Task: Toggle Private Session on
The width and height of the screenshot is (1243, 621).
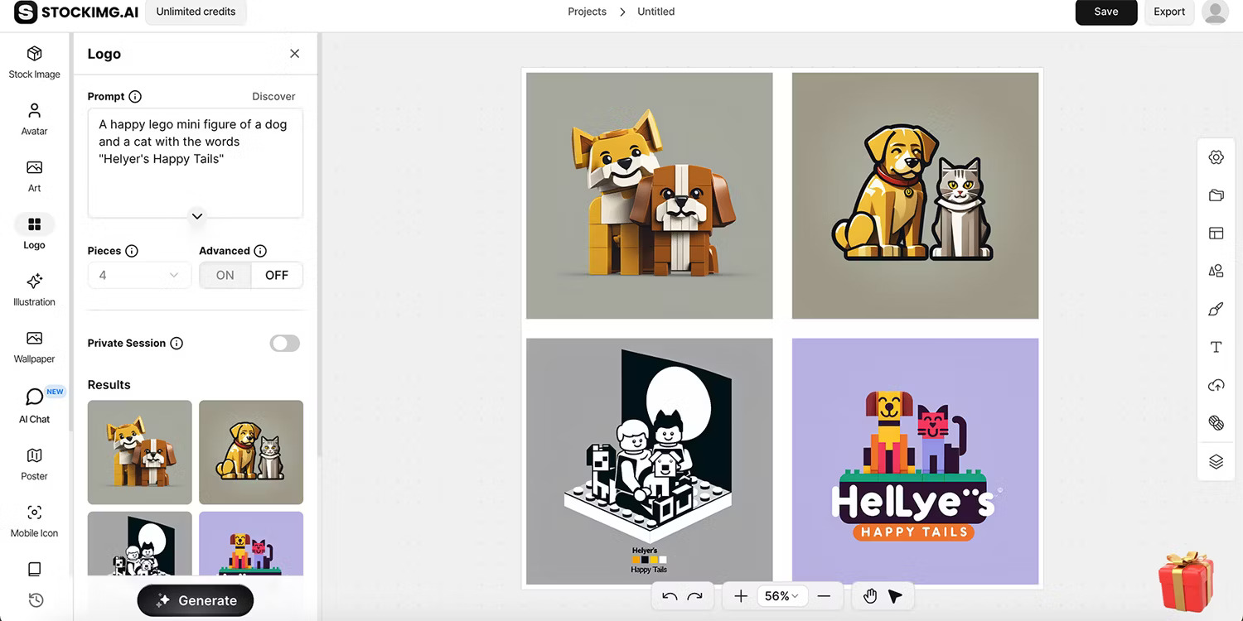Action: (x=284, y=343)
